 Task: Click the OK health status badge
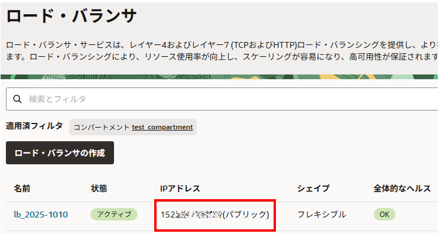tap(384, 214)
